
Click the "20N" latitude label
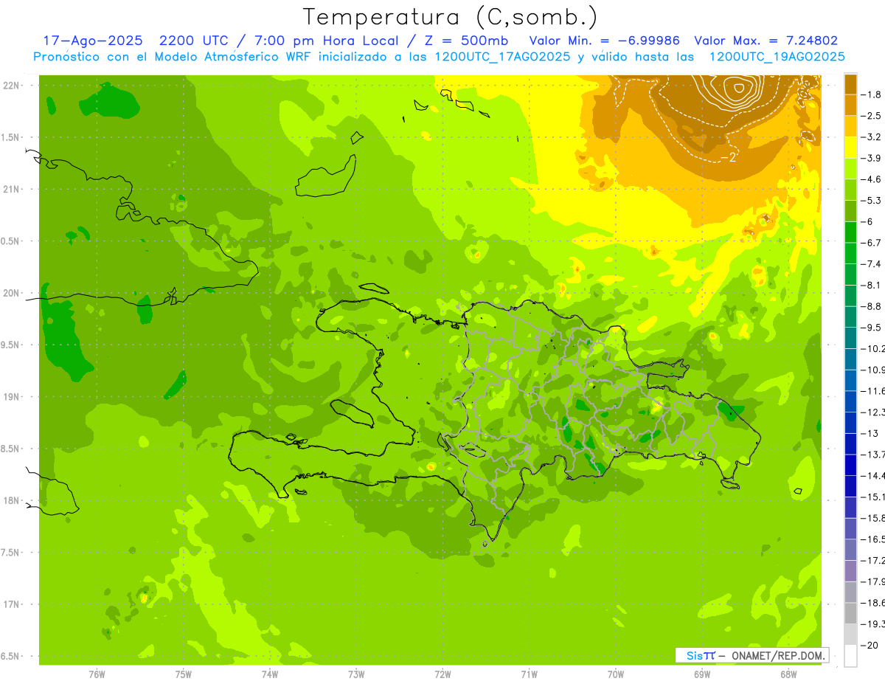coord(10,293)
